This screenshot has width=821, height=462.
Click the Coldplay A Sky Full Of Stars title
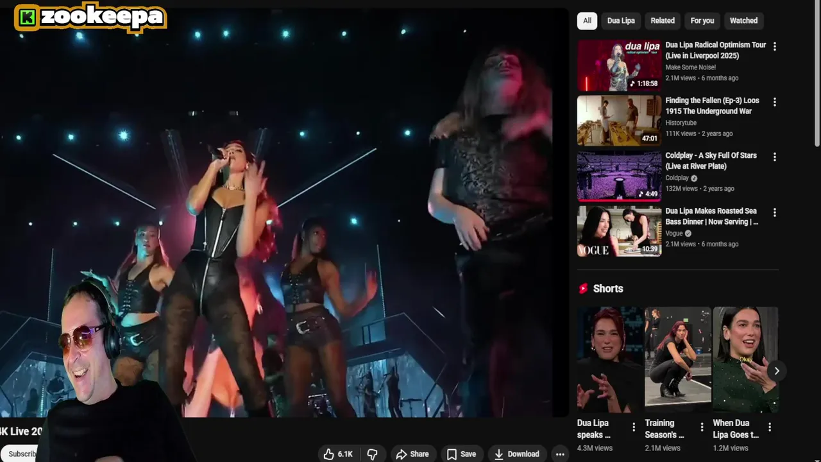[x=711, y=160]
